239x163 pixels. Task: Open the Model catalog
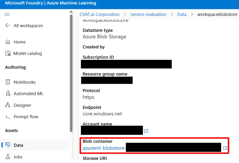28,54
